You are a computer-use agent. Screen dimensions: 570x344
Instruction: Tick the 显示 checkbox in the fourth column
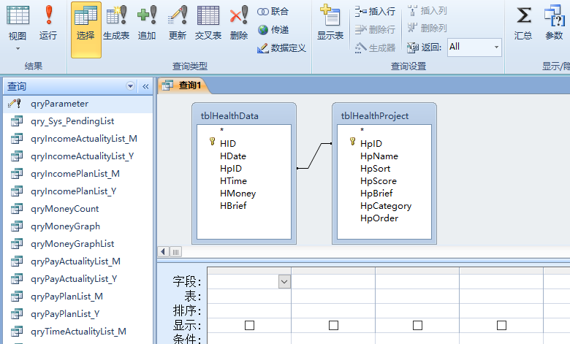coord(501,325)
